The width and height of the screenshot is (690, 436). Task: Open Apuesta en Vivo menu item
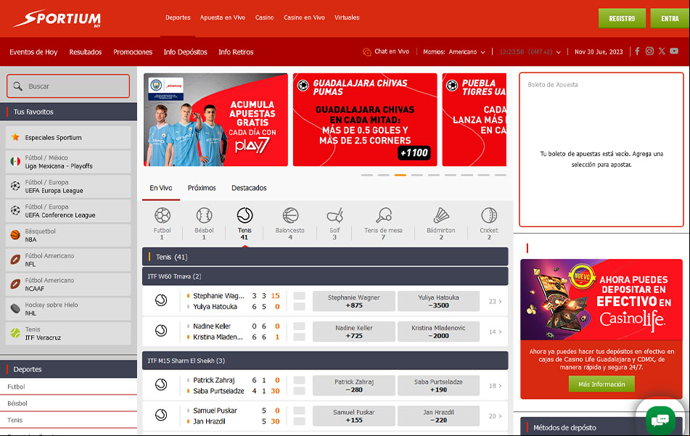222,17
